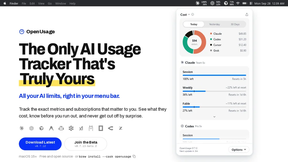Click the battery icon in the menu bar

[x=245, y=3]
